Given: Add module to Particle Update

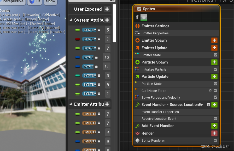Looking at the screenshot, I should pos(214,77).
